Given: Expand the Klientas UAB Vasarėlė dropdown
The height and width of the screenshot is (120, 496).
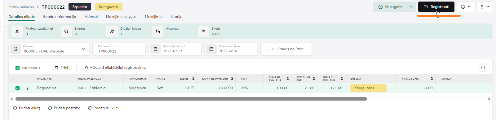Looking at the screenshot, I should [x=83, y=49].
